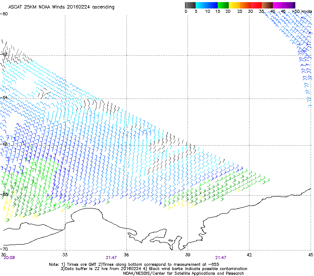Click the latitude label '-66'
Viewport: 314px width, 276px height.
click(x=4, y=144)
